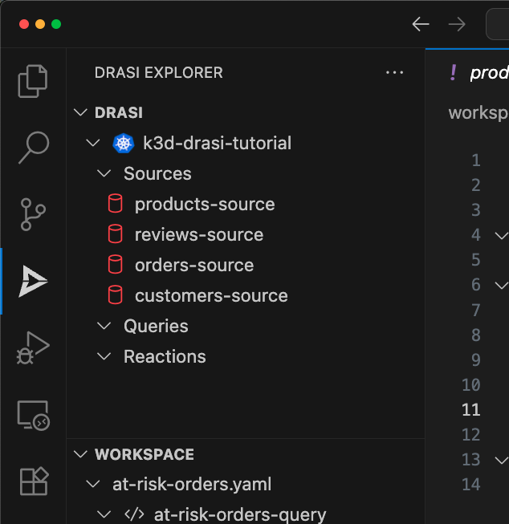Select the orders-source item
This screenshot has width=509, height=524.
[x=193, y=266]
